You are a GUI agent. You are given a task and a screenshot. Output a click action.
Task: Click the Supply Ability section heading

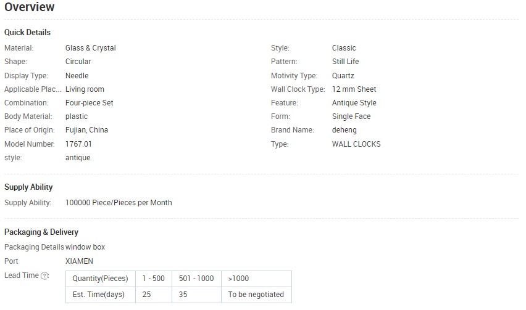(28, 187)
